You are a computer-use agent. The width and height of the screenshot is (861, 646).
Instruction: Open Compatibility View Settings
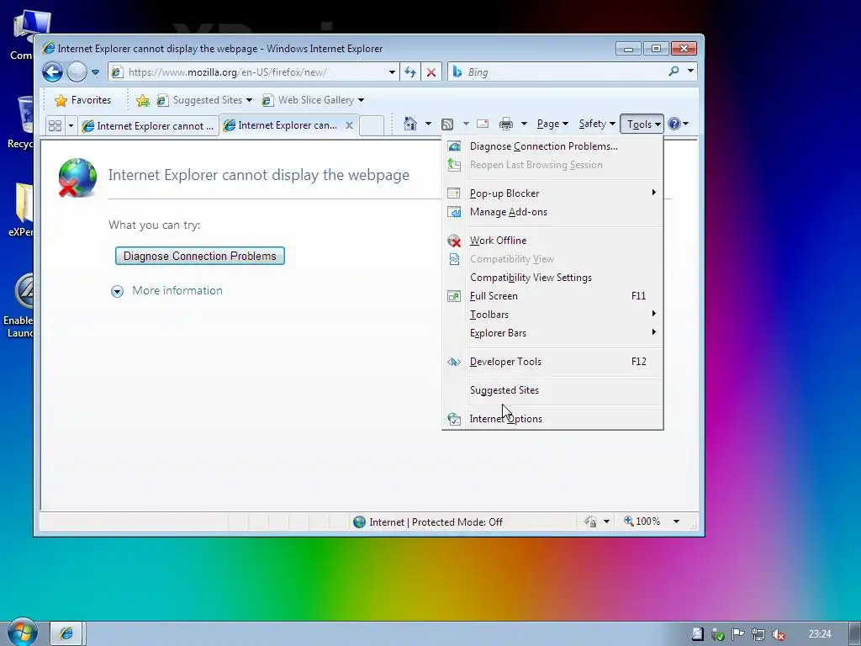[553, 278]
